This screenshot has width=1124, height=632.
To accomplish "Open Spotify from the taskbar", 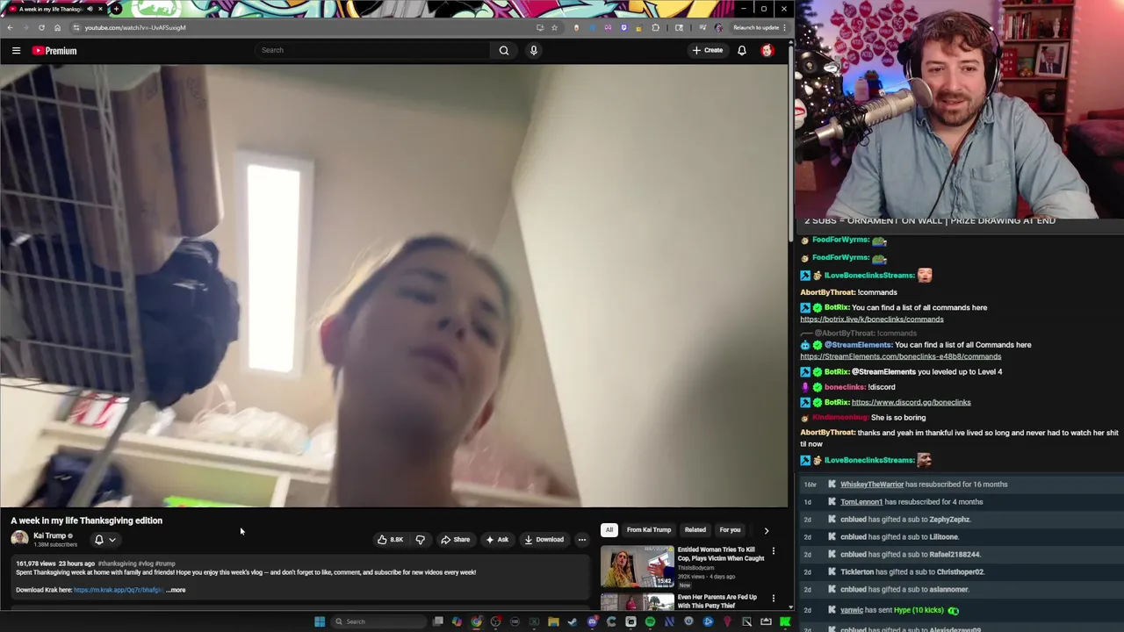I will point(650,621).
